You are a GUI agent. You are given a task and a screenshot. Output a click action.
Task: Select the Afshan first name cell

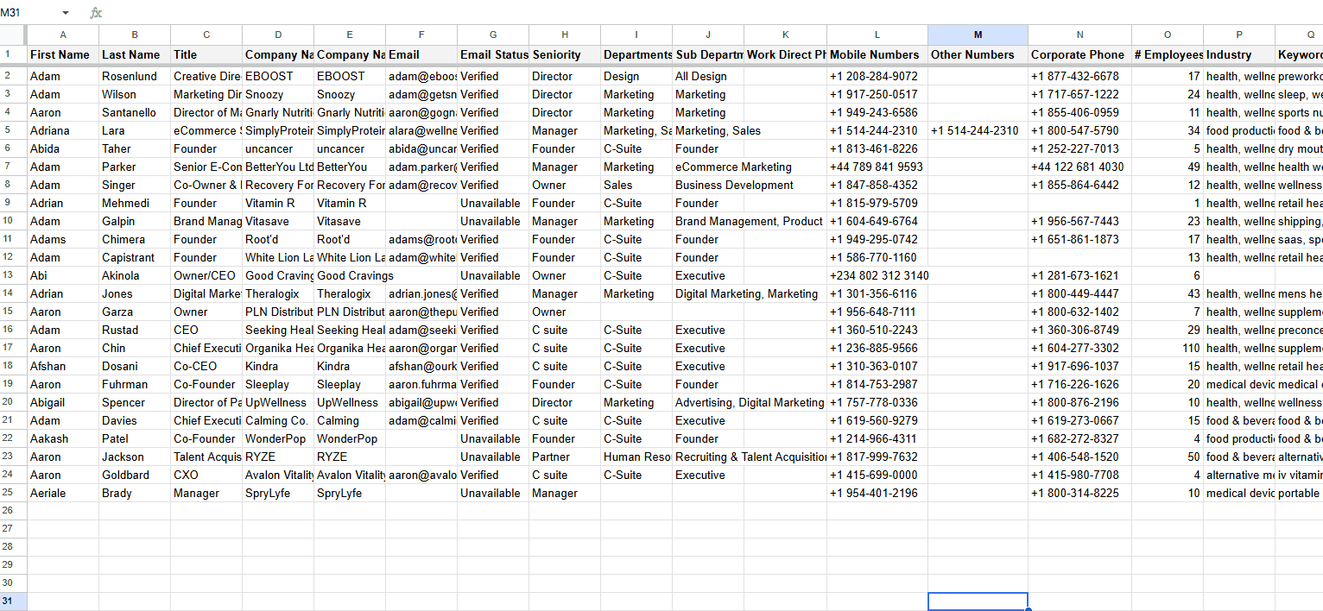(x=63, y=366)
